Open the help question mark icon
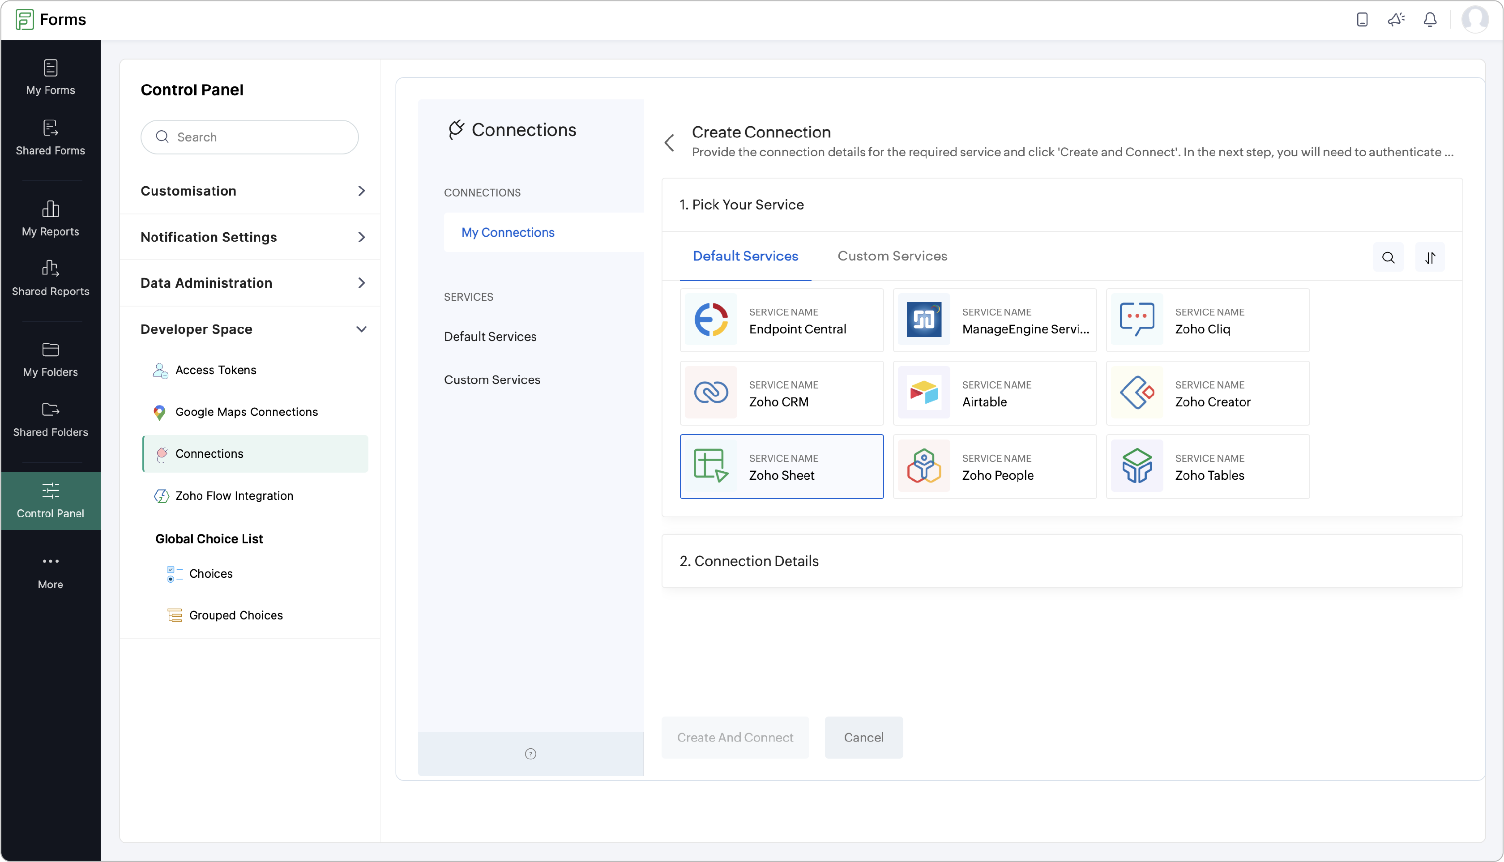1504x862 pixels. 530,754
